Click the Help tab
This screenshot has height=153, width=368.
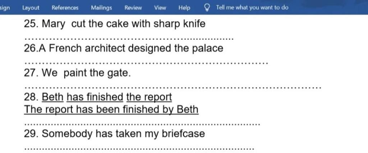click(184, 8)
